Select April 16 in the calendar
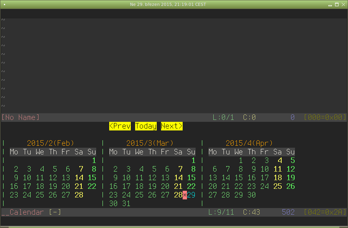The image size is (348, 228). point(251,178)
